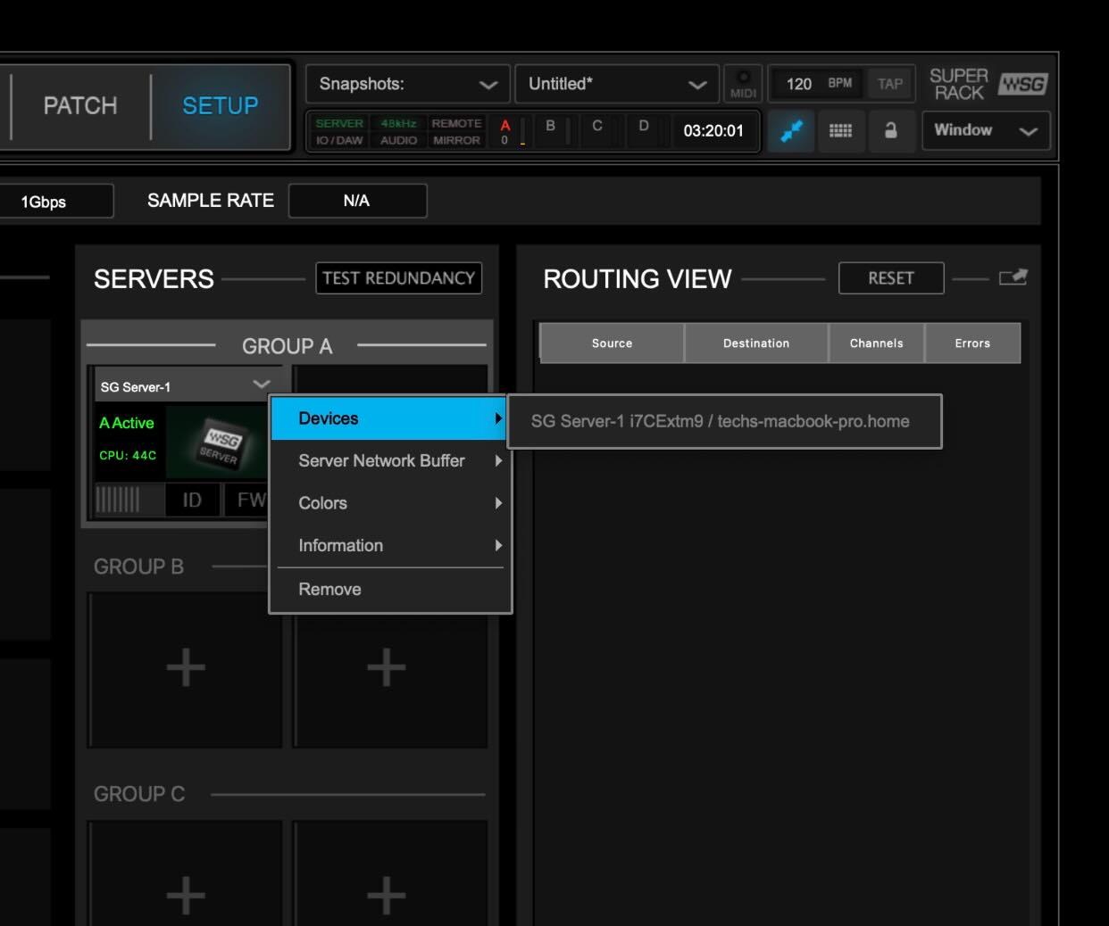This screenshot has height=926, width=1109.
Task: Open the Window dropdown menu
Action: tap(986, 130)
